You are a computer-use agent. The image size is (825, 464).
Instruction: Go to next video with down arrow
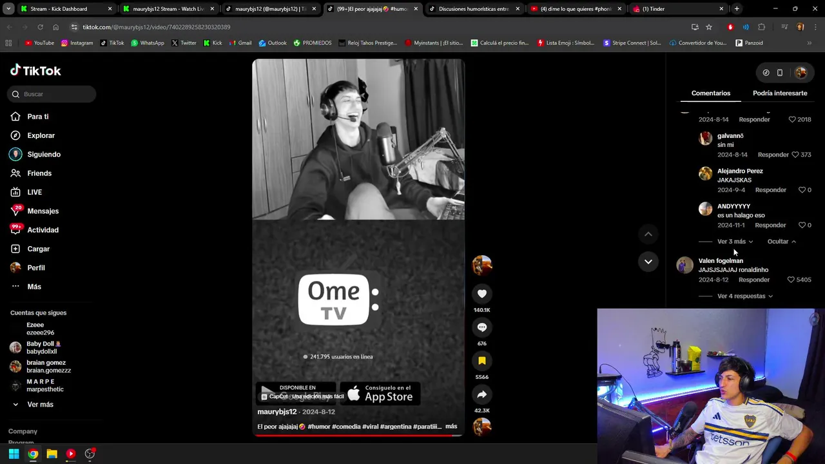click(x=648, y=262)
